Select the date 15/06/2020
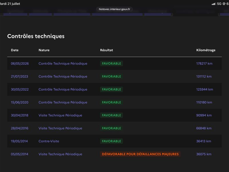This screenshot has width=229, height=172. pos(19,102)
